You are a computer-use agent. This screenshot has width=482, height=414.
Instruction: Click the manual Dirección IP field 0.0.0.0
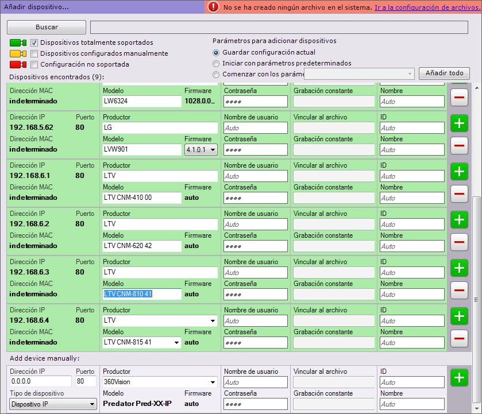pos(40,382)
